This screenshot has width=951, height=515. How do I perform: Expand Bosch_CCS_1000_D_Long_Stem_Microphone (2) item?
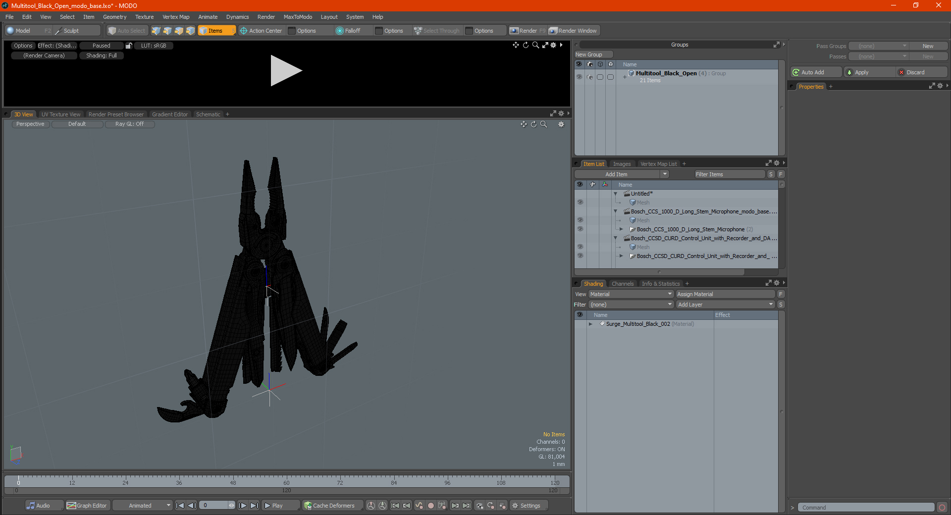click(622, 229)
